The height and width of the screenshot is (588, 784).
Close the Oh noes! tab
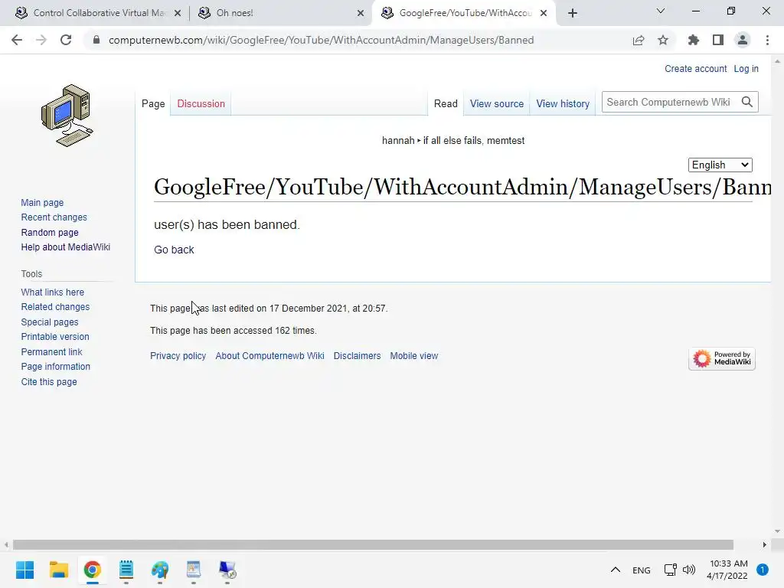(361, 13)
